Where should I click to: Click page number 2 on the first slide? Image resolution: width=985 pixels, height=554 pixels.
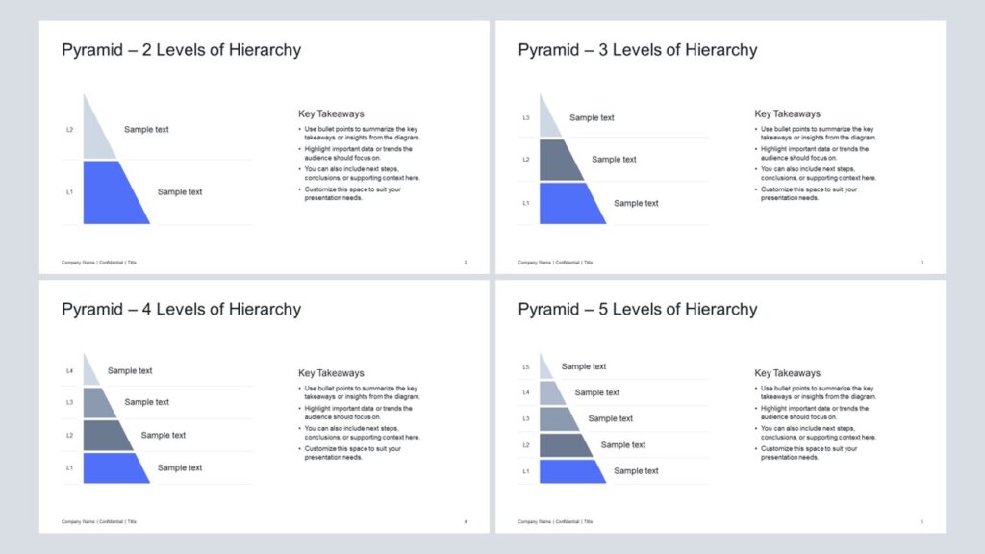pos(466,263)
